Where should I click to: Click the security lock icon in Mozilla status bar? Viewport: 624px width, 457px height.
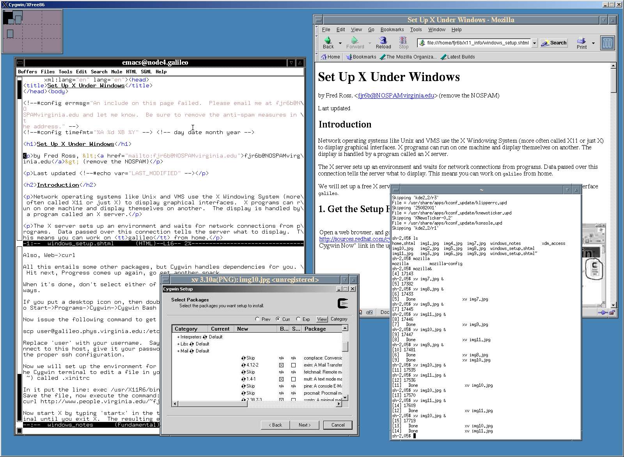pyautogui.click(x=612, y=312)
